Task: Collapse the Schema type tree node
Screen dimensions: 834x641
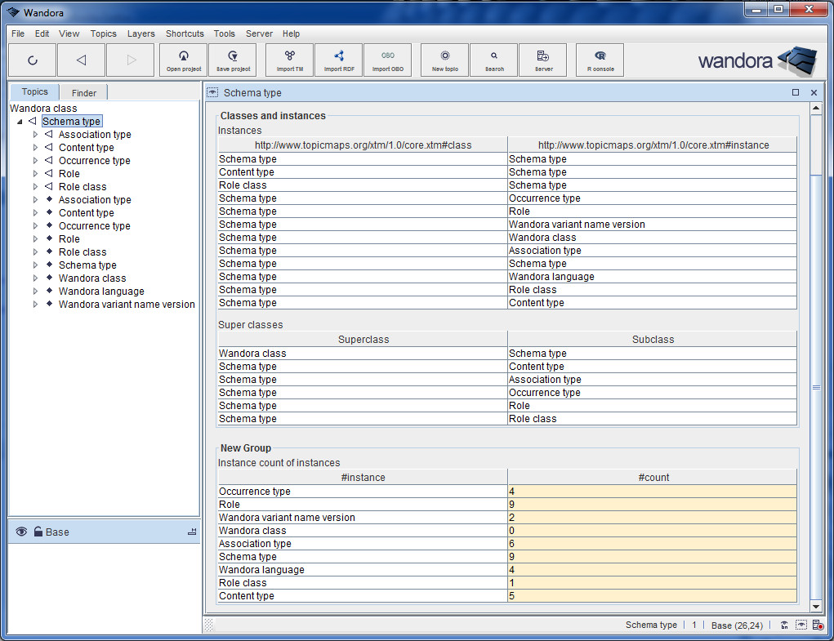Action: [20, 121]
